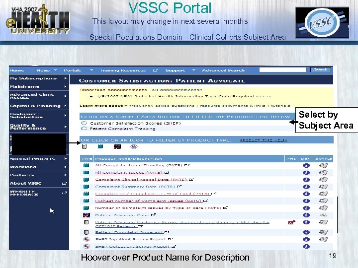Open Patient Advocate Cube product link
358x268 pixels.
click(x=122, y=215)
